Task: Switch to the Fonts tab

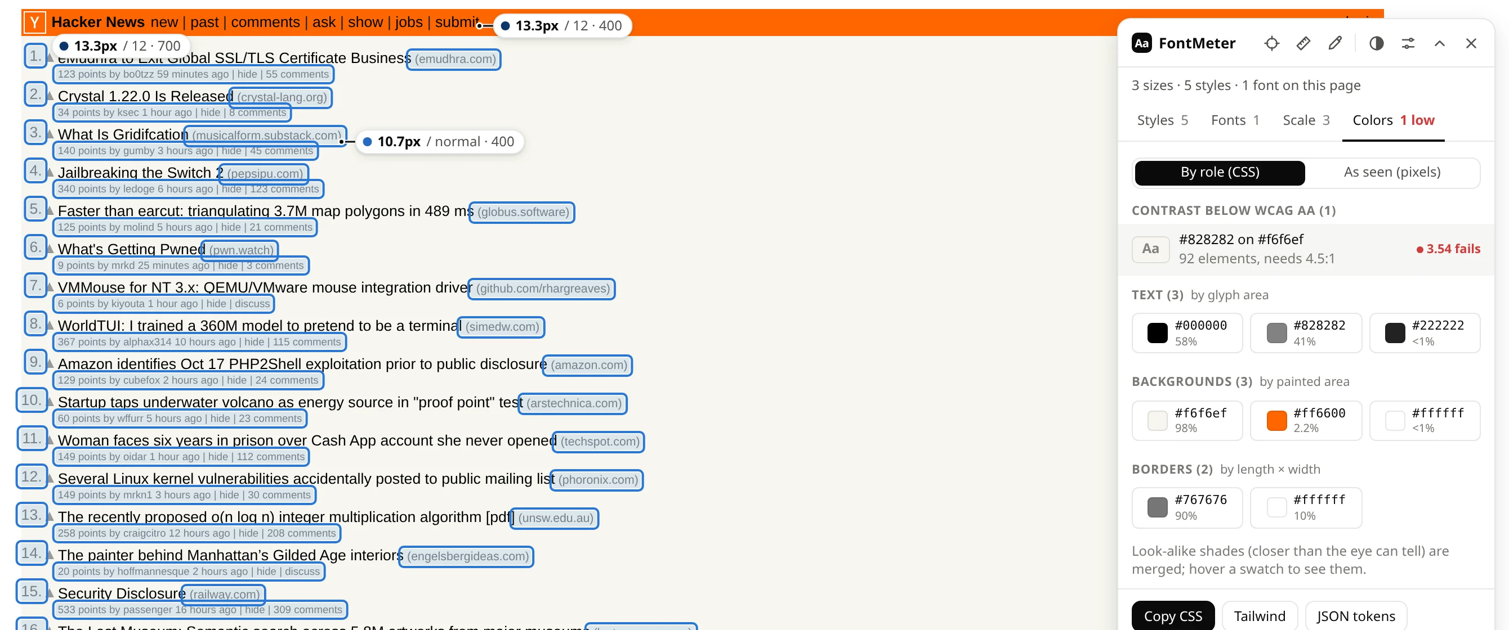Action: (1235, 120)
